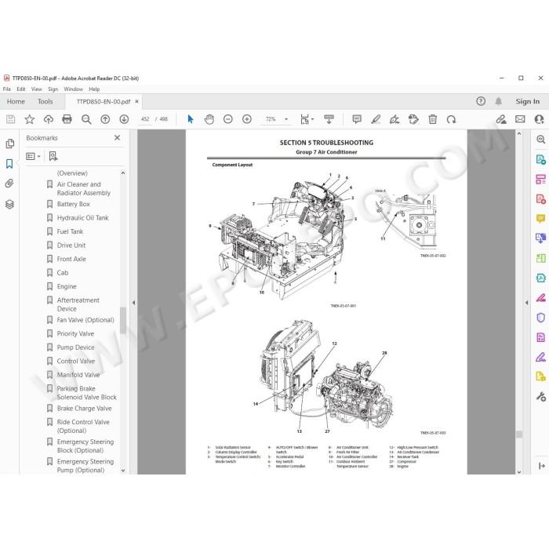Go to next page arrow
This screenshot has height=549, width=549.
pyautogui.click(x=124, y=119)
